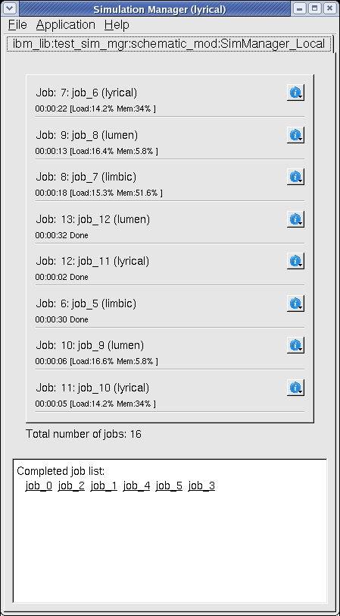Open completed job_2 link

(x=71, y=486)
